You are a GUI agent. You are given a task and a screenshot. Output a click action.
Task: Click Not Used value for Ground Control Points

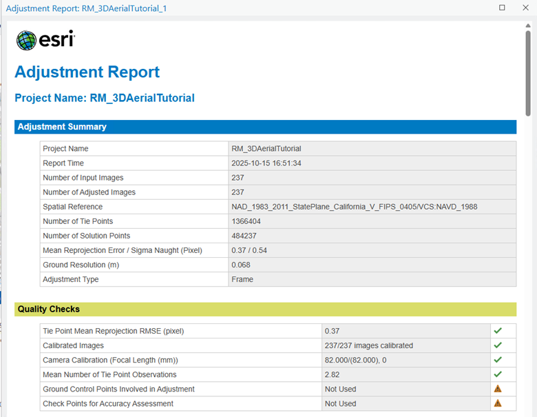point(340,389)
